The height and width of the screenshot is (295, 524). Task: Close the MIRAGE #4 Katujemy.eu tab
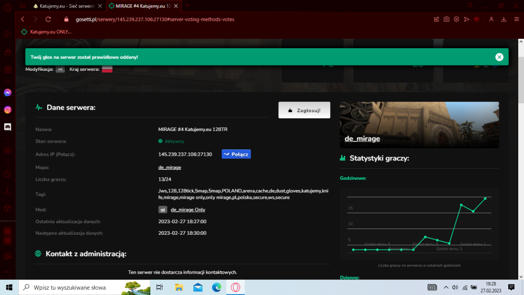(176, 6)
